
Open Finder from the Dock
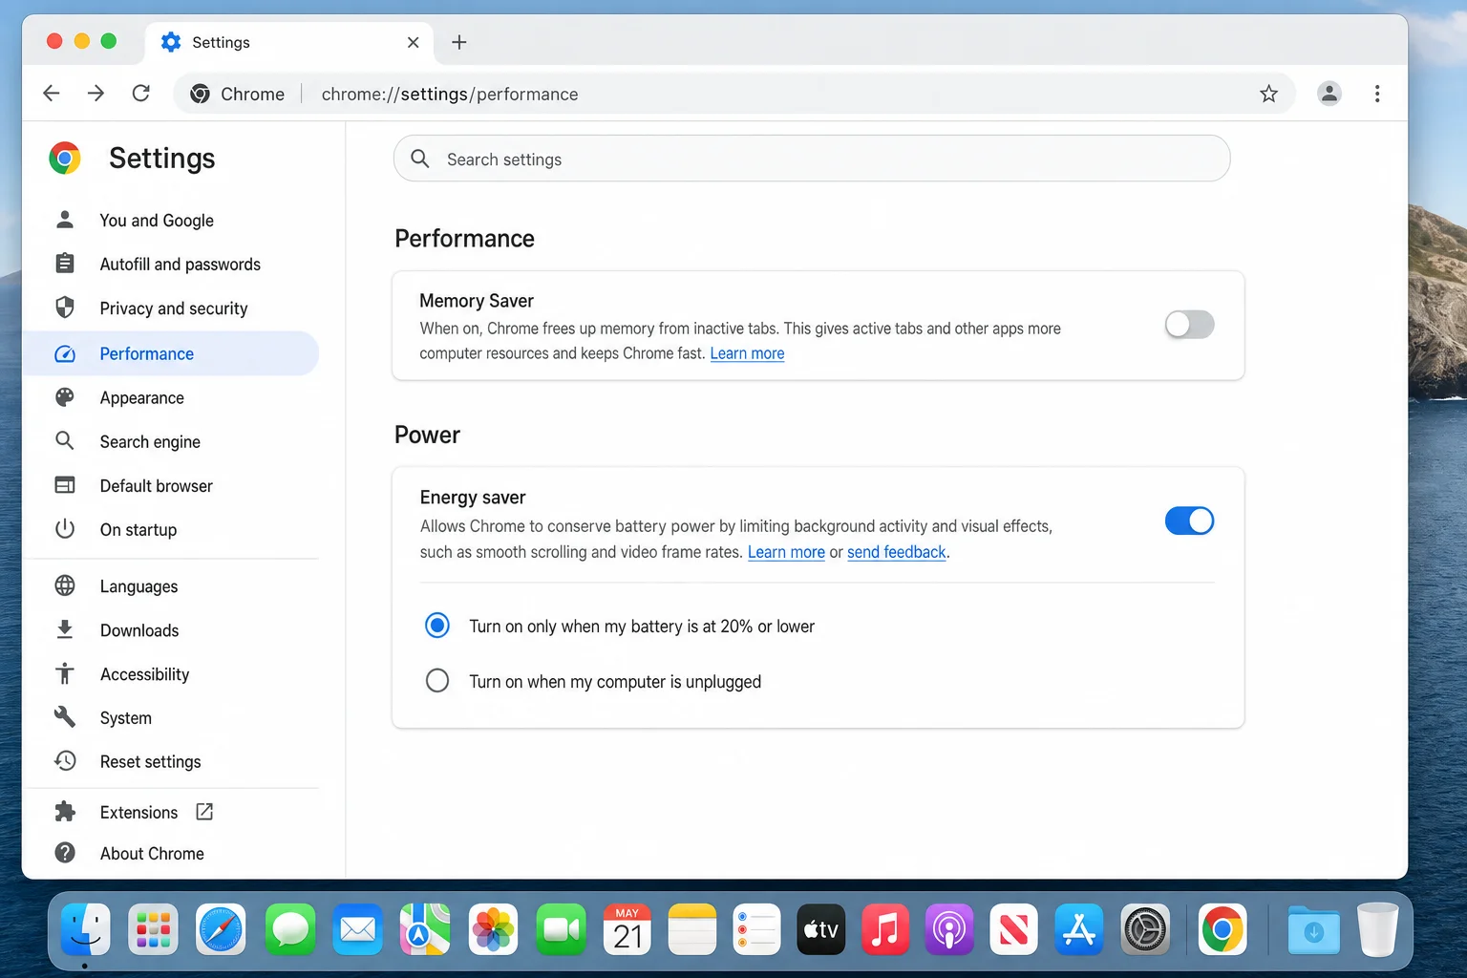coord(86,929)
